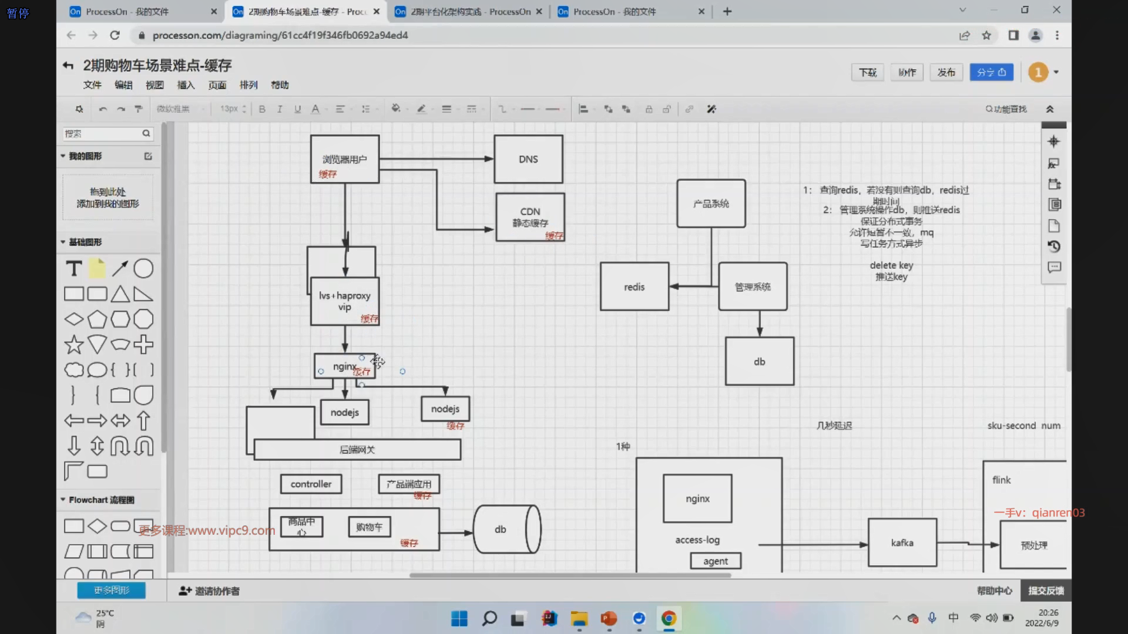Open the history versions icon
Screen dimensions: 1128x634
tap(1054, 247)
